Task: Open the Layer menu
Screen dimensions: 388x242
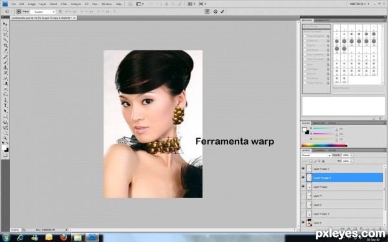Action: pyautogui.click(x=43, y=4)
